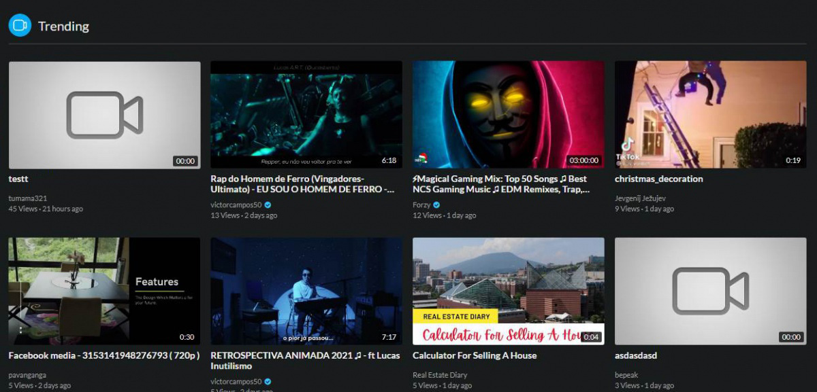Click the TikTok logo on christmas_decoration thumbnail
The width and height of the screenshot is (817, 392).
point(628,145)
